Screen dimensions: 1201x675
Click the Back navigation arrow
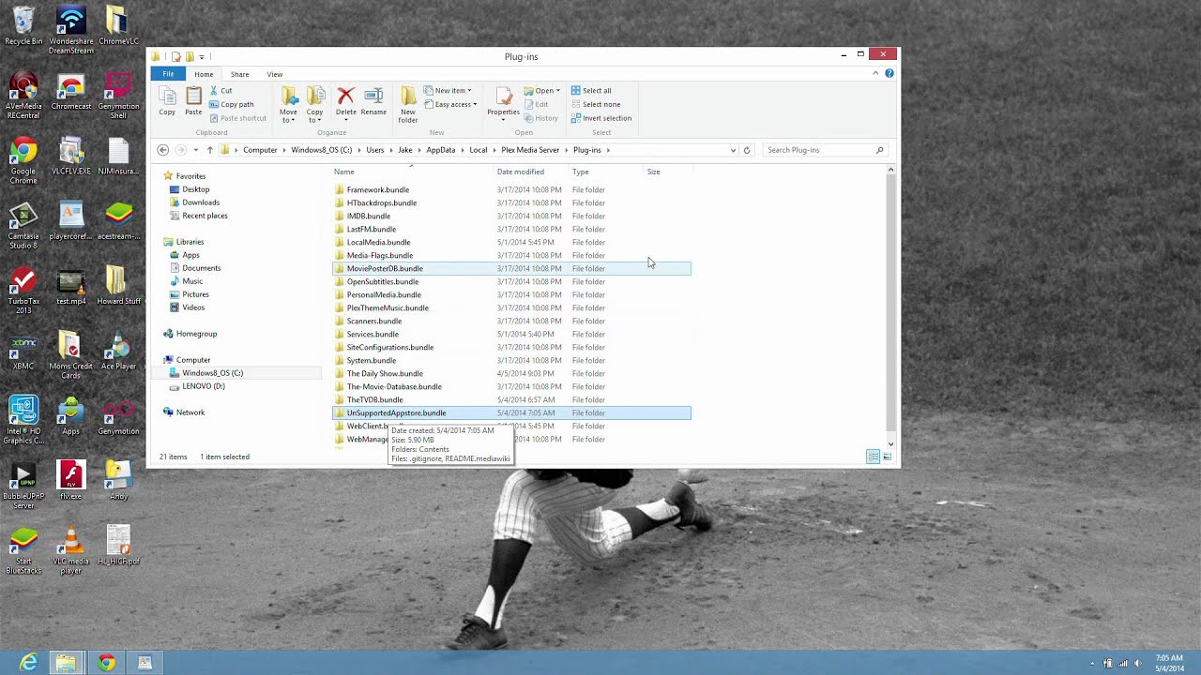click(x=163, y=150)
